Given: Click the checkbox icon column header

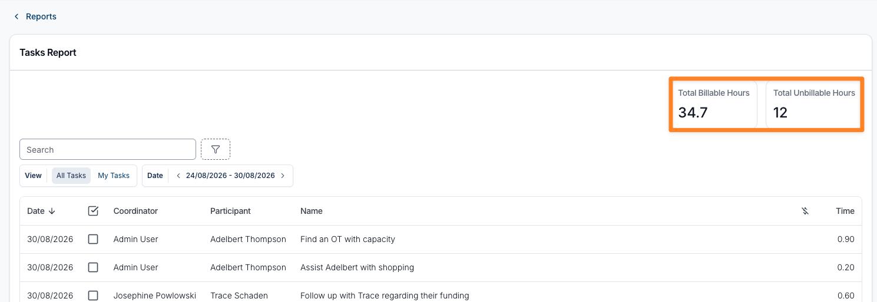Looking at the screenshot, I should [x=93, y=211].
